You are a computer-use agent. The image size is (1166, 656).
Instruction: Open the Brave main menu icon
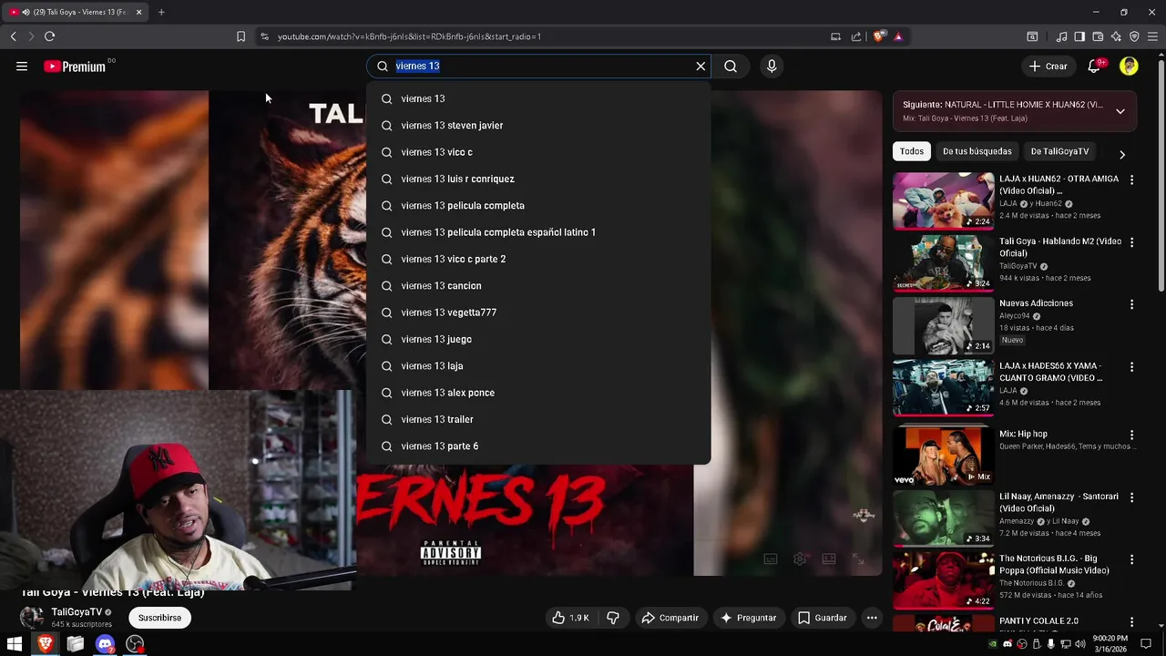pyautogui.click(x=1152, y=36)
